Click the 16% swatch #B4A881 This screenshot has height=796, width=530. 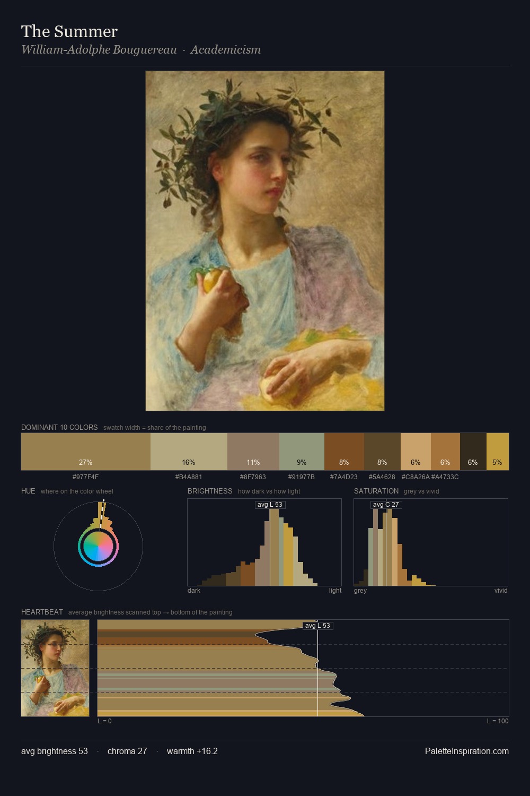[189, 452]
